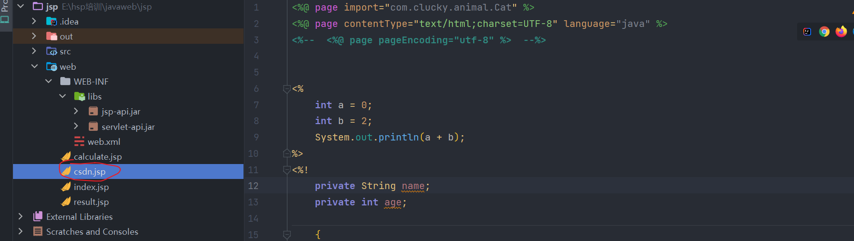Fold the block starting at line 15
Image resolution: width=854 pixels, height=241 pixels.
click(x=286, y=235)
